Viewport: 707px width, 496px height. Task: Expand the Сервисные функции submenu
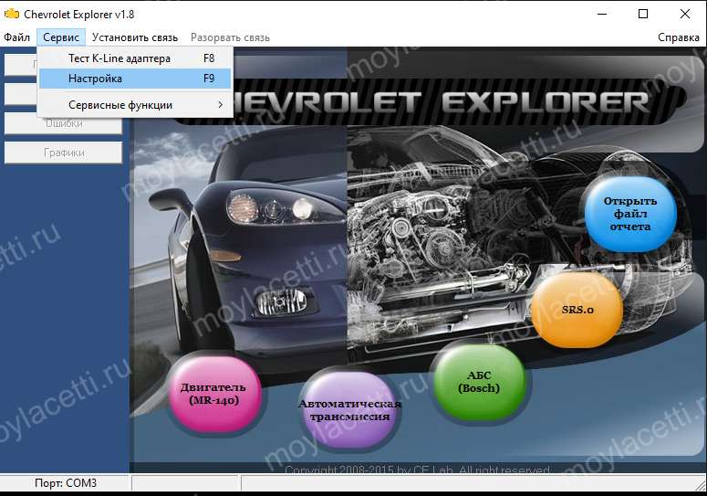click(x=135, y=105)
